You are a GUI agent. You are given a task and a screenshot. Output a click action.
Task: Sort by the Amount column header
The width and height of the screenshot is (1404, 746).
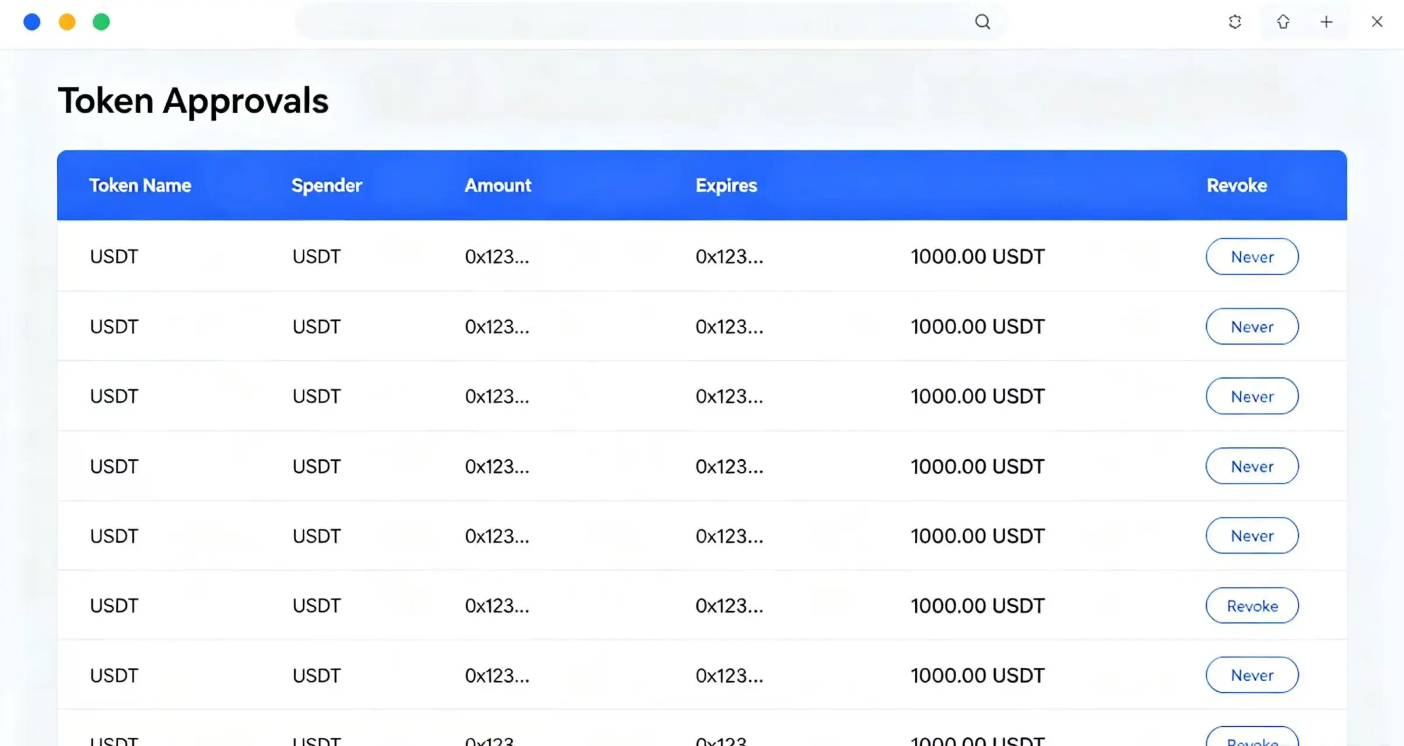coord(498,185)
